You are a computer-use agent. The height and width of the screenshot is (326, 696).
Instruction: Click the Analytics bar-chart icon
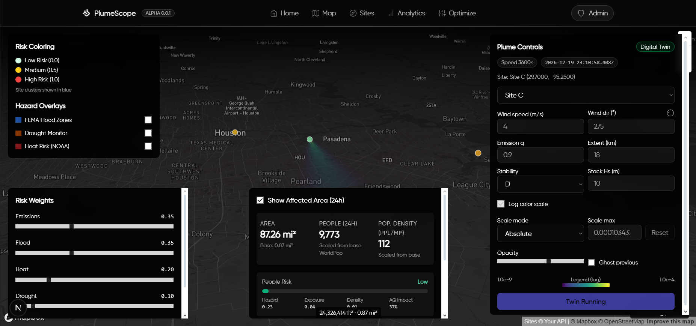coord(391,13)
